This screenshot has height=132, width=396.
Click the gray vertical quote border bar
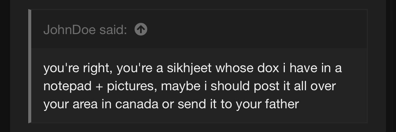coord(30,66)
